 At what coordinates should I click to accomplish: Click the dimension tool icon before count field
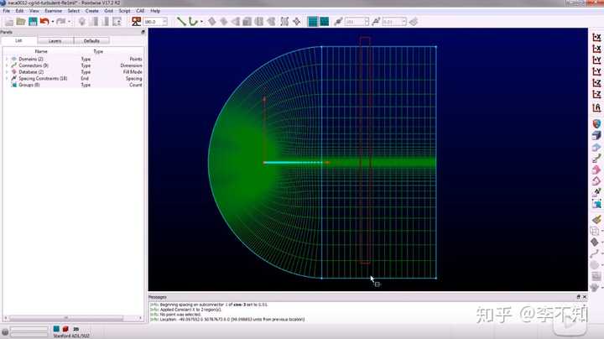338,22
